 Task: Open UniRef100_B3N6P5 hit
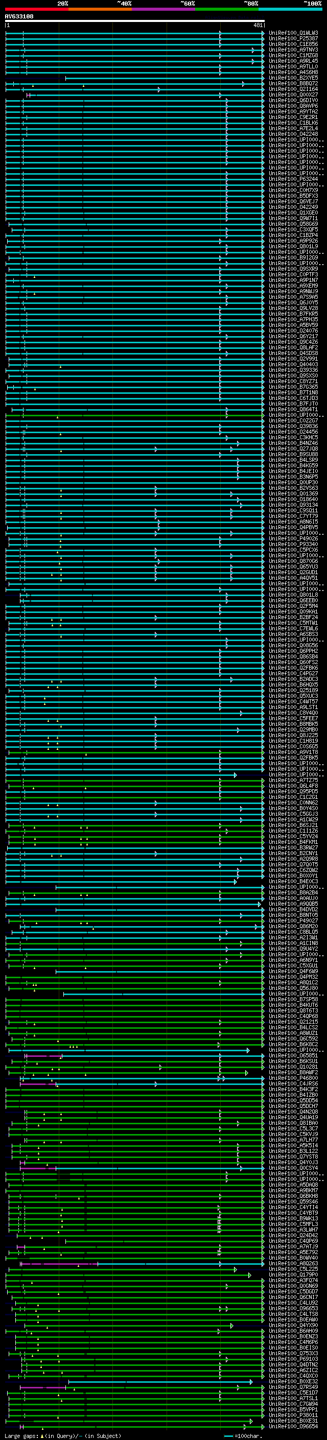(x=293, y=478)
